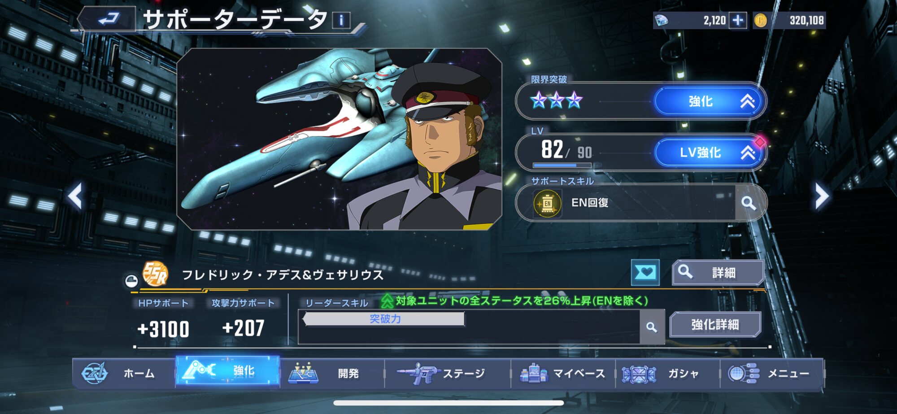Tap the back arrow icon
Viewport: 897px width, 414px height.
pos(108,19)
